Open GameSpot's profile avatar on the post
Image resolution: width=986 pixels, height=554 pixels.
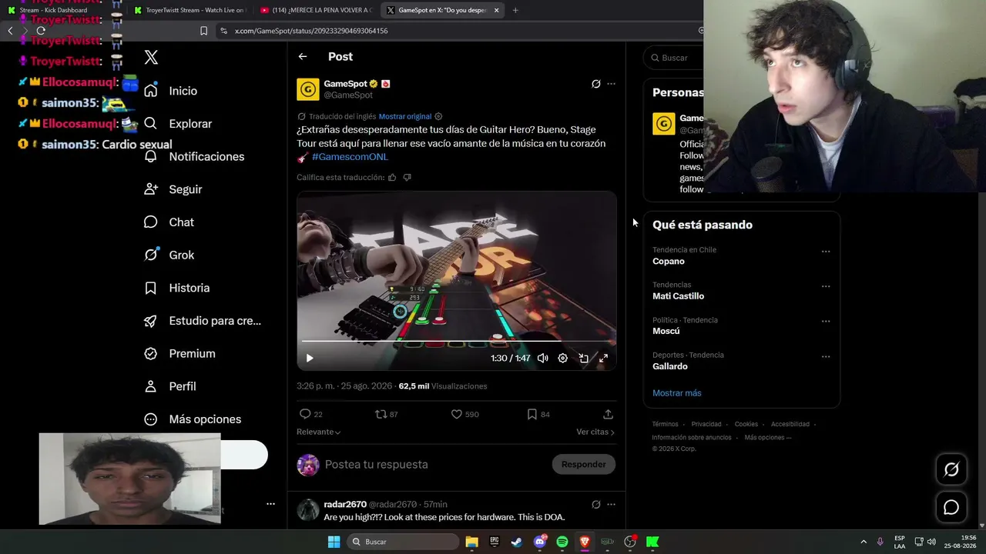pyautogui.click(x=308, y=89)
